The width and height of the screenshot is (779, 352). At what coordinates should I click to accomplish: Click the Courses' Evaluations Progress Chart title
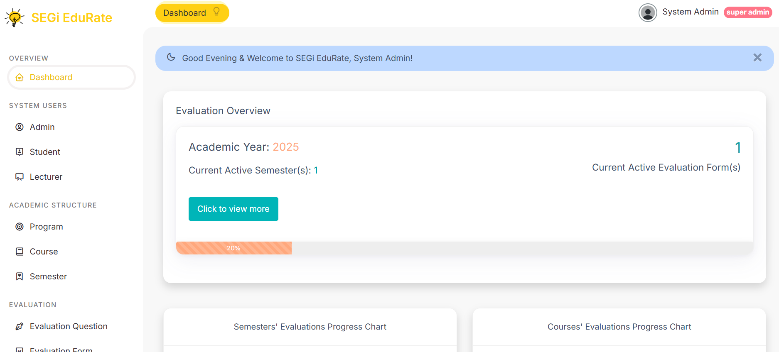coord(619,327)
